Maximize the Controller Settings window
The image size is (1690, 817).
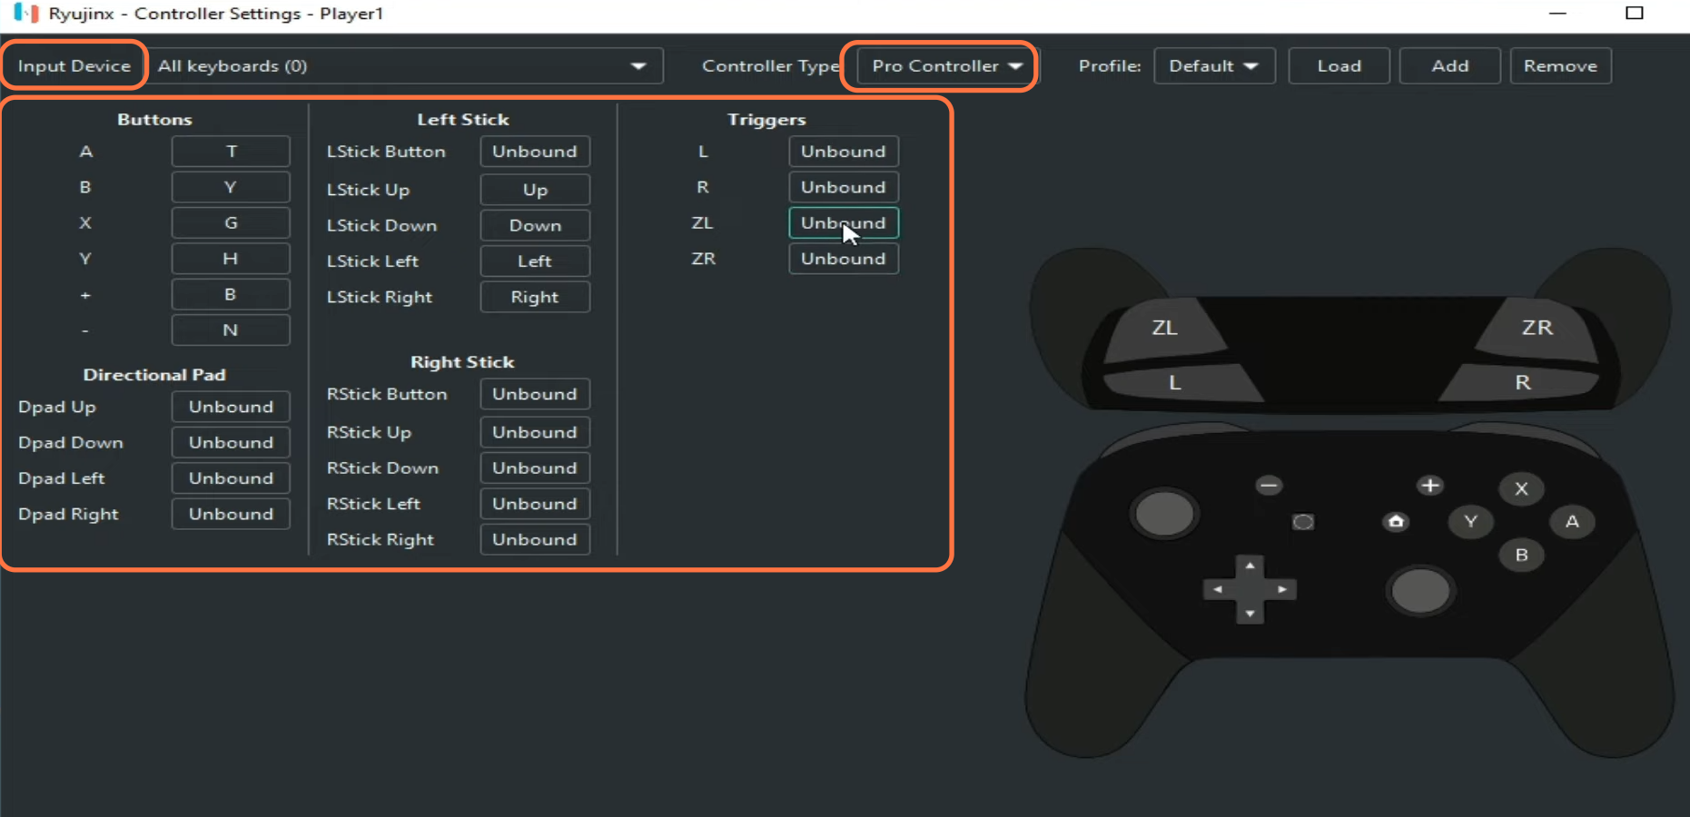(1635, 13)
